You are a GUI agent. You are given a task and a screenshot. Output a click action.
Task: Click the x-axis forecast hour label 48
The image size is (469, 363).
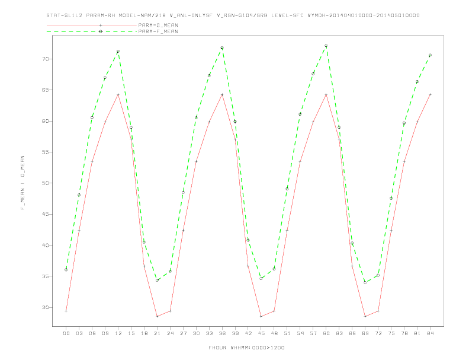(274, 333)
